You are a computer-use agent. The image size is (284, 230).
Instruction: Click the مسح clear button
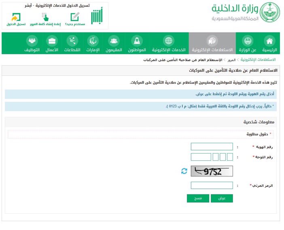tap(198, 198)
